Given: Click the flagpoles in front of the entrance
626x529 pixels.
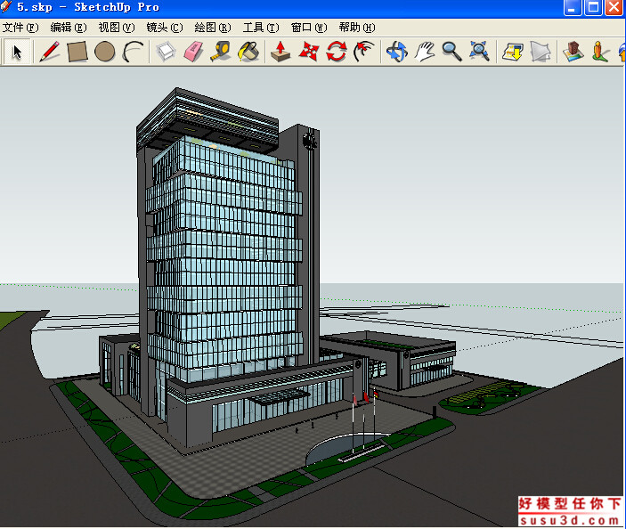Looking at the screenshot, I should (x=364, y=421).
